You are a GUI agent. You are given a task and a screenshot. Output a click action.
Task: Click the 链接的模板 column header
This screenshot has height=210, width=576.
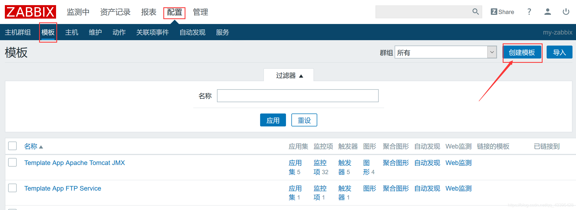point(493,146)
